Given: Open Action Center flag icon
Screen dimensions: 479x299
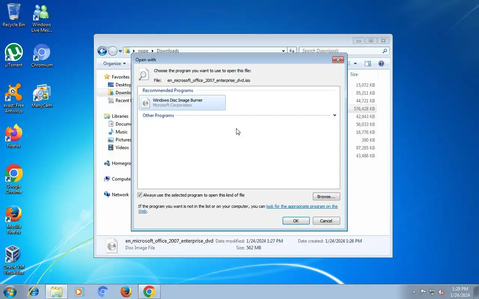Looking at the screenshot, I should (423, 292).
